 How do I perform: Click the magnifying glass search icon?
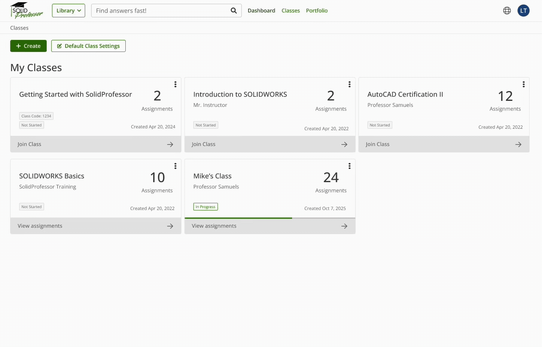click(x=234, y=11)
